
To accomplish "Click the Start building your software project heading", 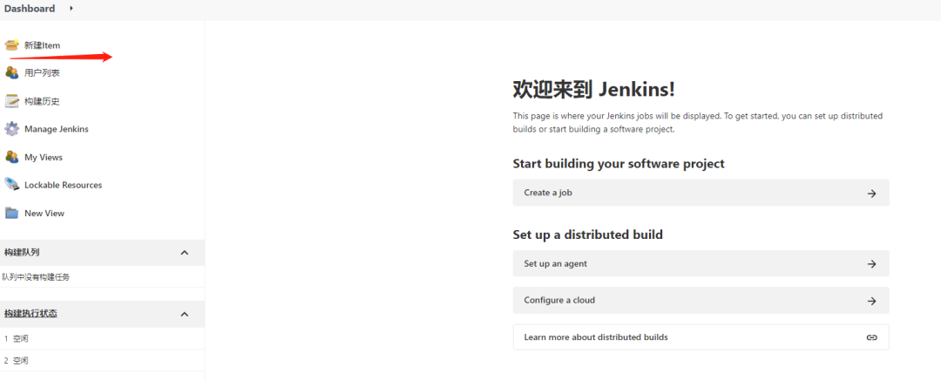I will click(x=619, y=163).
